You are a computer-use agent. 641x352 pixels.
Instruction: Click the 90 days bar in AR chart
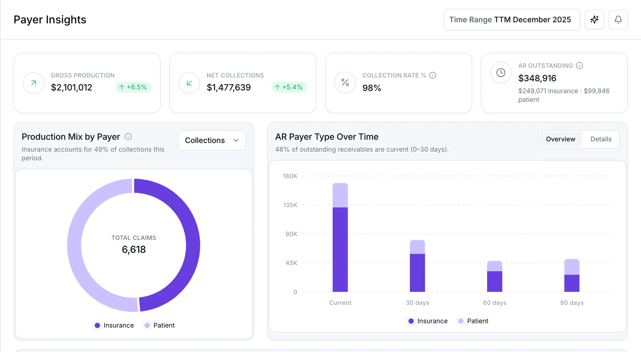[x=572, y=275]
